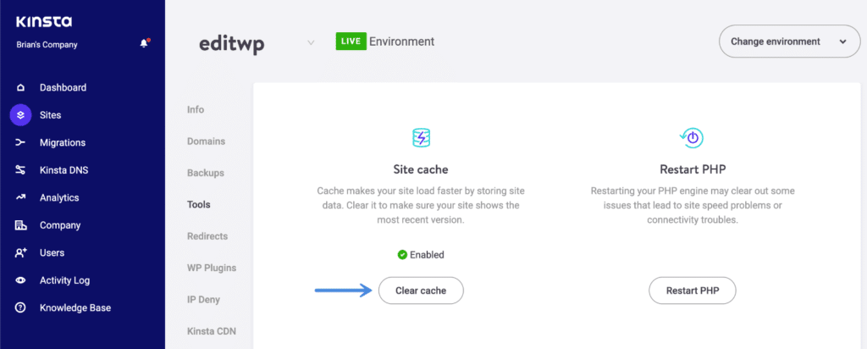Click the Brian's Company account name
Screen dimensions: 867x349
[x=47, y=45]
